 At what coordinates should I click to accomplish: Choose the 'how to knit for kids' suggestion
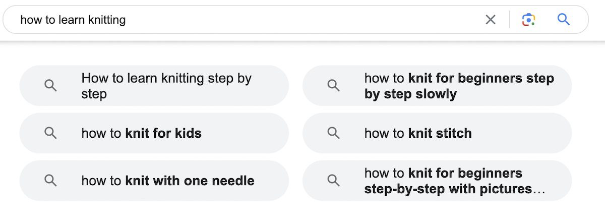pos(141,133)
